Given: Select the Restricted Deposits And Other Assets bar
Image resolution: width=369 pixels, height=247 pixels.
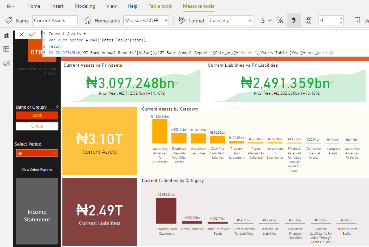Looking at the screenshot, I should [x=179, y=138].
